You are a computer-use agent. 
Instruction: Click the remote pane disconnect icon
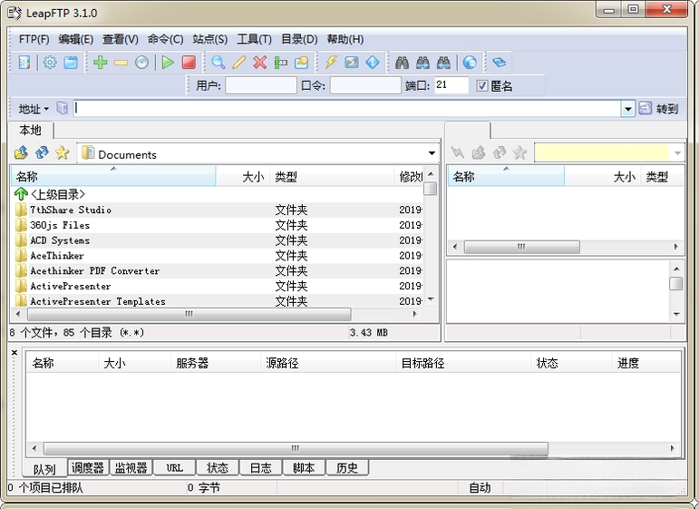tap(457, 152)
